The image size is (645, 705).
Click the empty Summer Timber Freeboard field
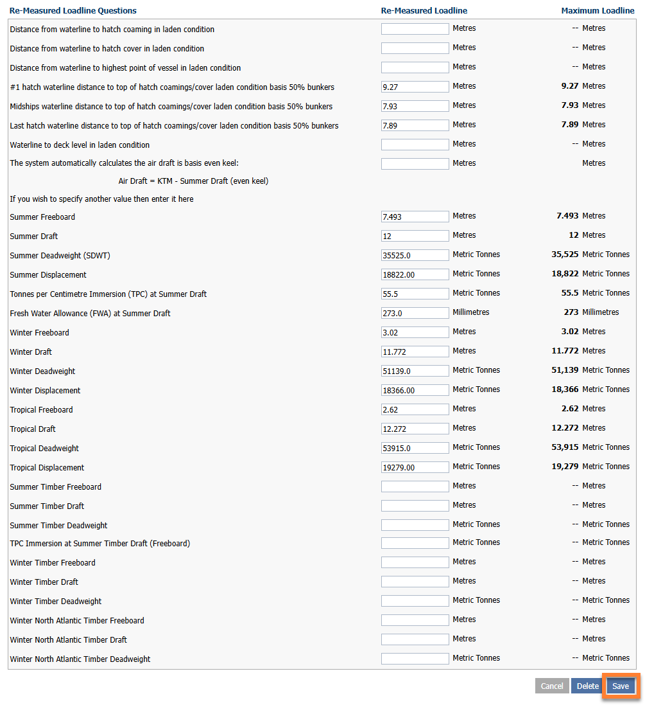[415, 486]
